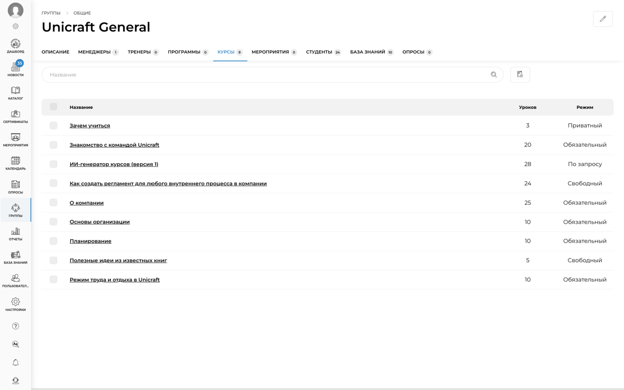Image resolution: width=624 pixels, height=390 pixels.
Task: Open course Полезные идеи из известных книг
Action: tap(118, 260)
